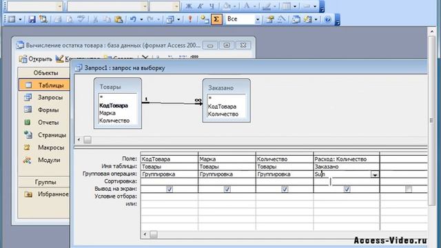Viewport: 441px width, 248px height.
Task: Open the View button dropdown arrow
Action: [20, 19]
